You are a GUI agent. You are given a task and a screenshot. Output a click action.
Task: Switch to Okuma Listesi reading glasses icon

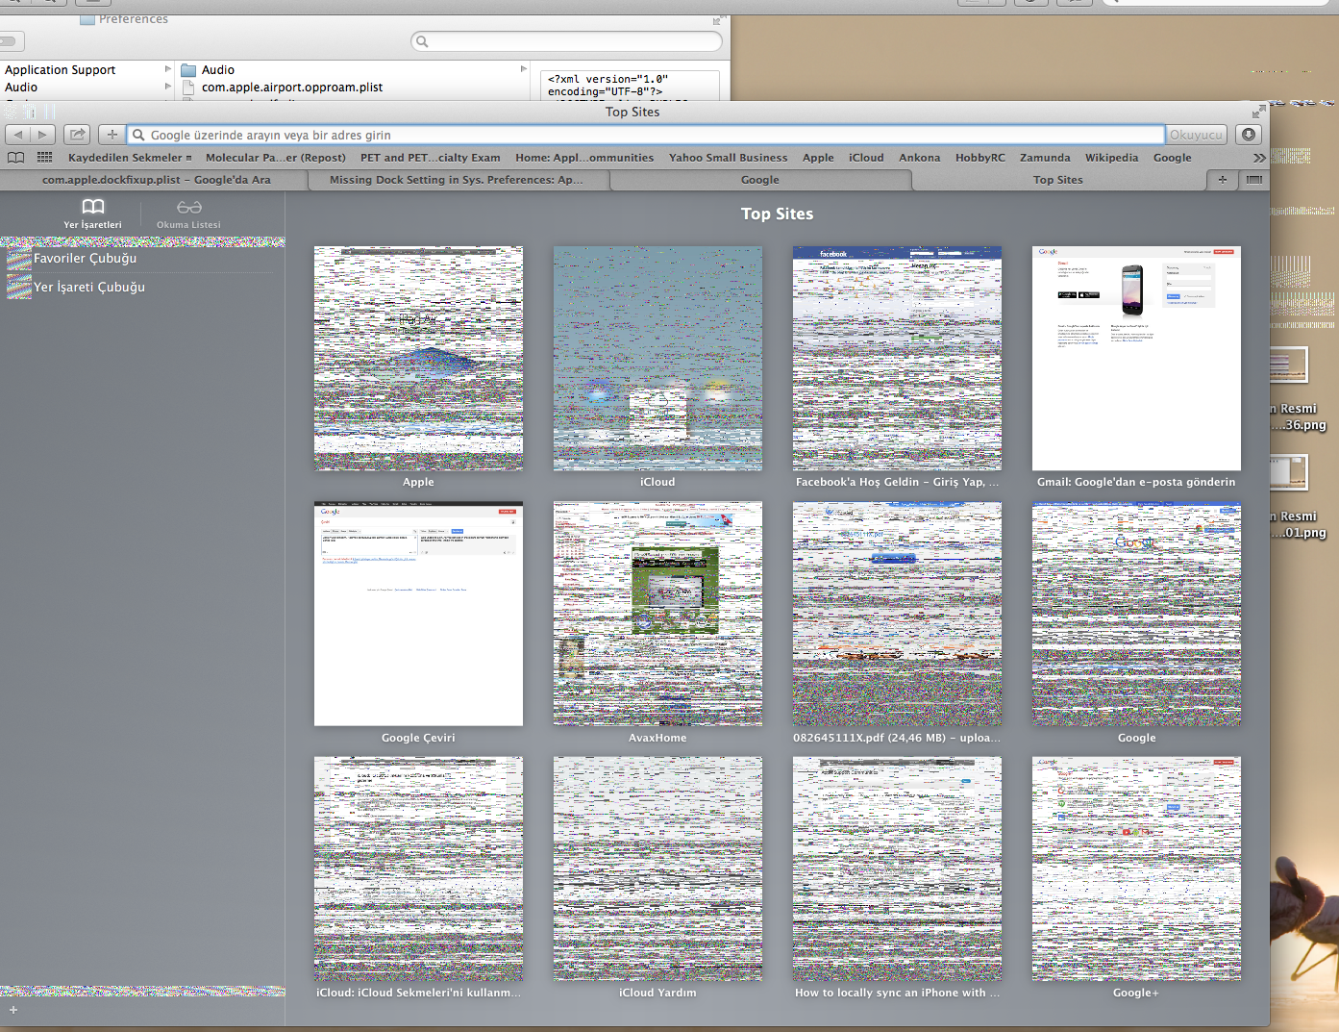188,214
